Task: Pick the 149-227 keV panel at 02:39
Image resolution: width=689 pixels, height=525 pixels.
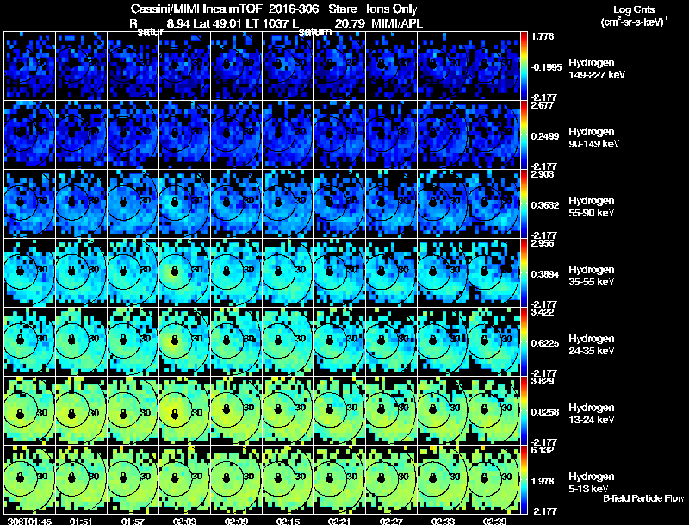Action: tap(494, 66)
